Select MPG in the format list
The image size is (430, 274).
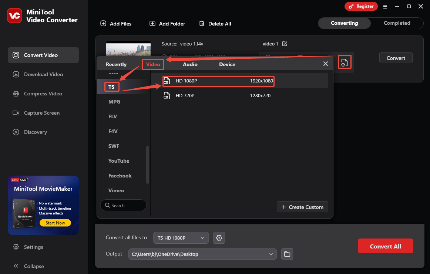[x=114, y=102]
